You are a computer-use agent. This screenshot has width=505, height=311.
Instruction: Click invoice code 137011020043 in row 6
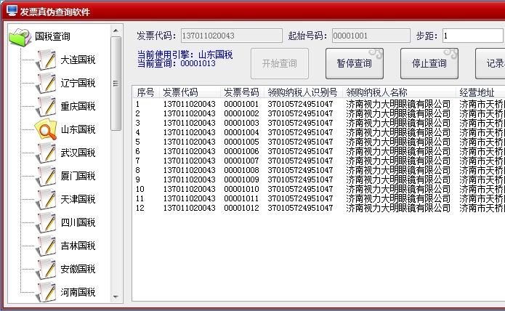(190, 151)
